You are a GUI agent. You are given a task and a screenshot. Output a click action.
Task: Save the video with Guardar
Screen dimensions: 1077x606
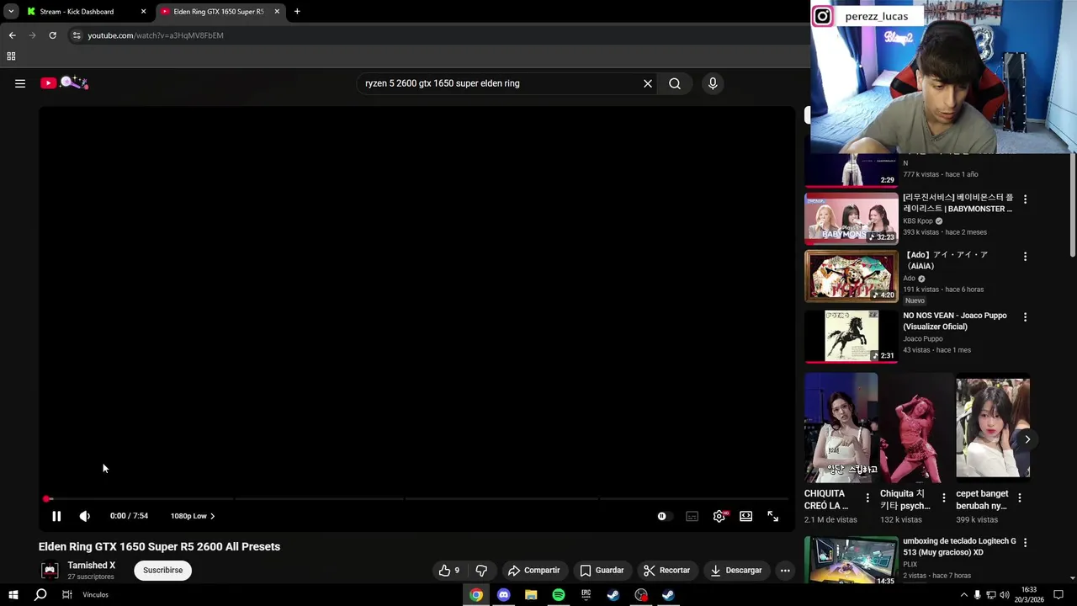point(602,570)
